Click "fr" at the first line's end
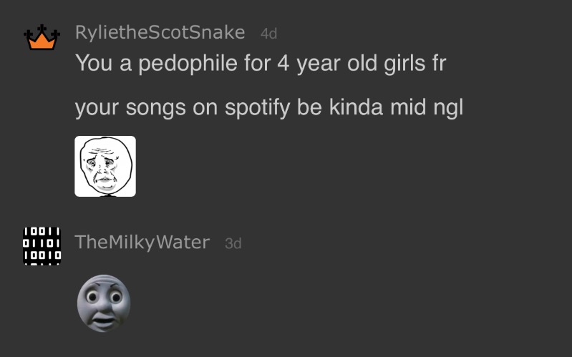This screenshot has width=572, height=357. click(x=437, y=63)
